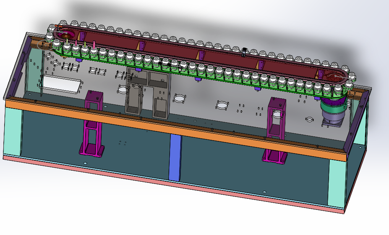Image resolution: width=389 pixels, height=235 pixels.
Task: Select the rectangular cutout in base plate
Action: 60,85
